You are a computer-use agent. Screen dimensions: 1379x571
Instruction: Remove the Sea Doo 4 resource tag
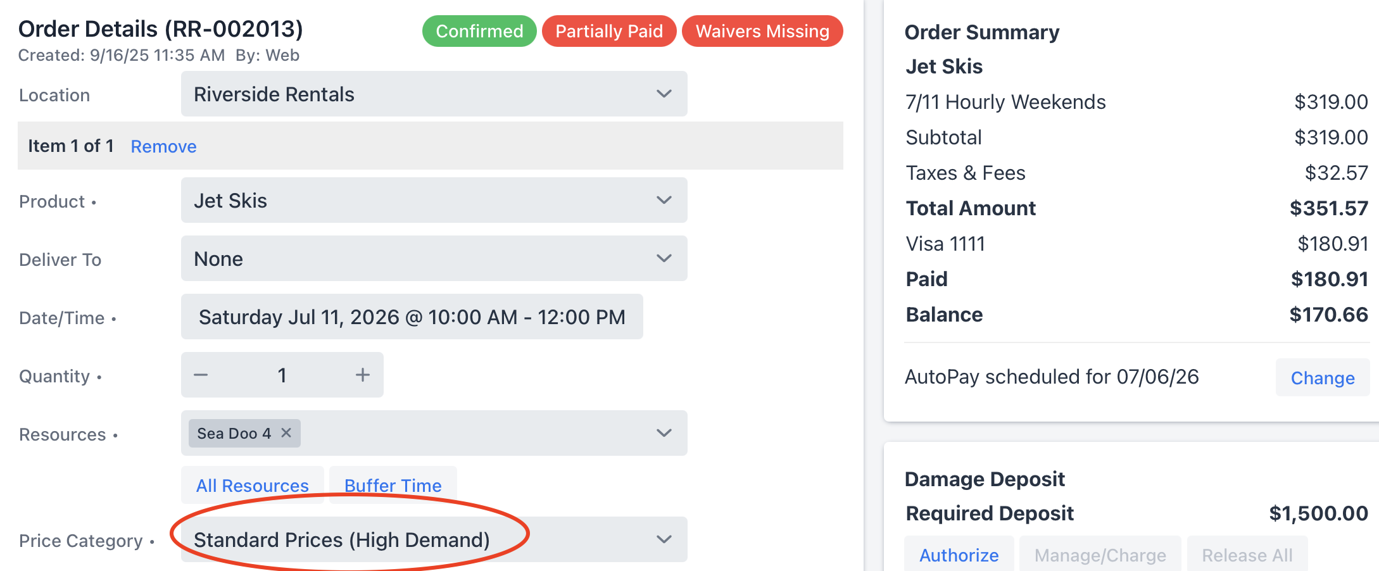click(x=286, y=433)
